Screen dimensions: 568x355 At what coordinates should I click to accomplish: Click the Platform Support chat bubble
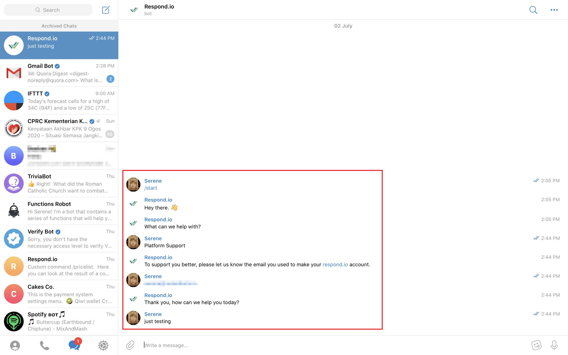coord(165,245)
